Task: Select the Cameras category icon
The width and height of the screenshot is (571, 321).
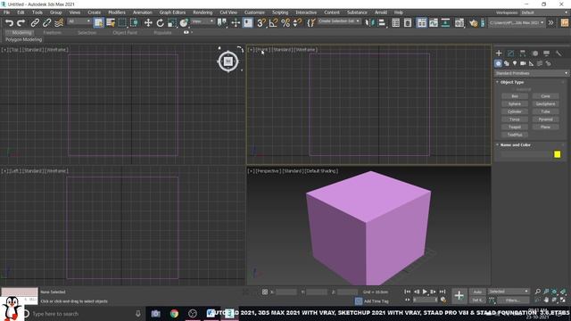Action: point(523,63)
